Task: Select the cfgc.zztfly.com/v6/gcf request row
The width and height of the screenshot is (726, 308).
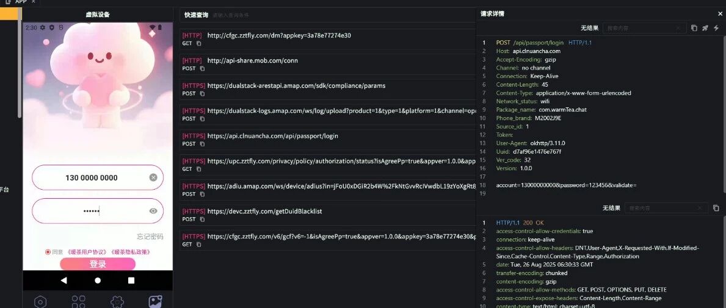Action: [328, 240]
